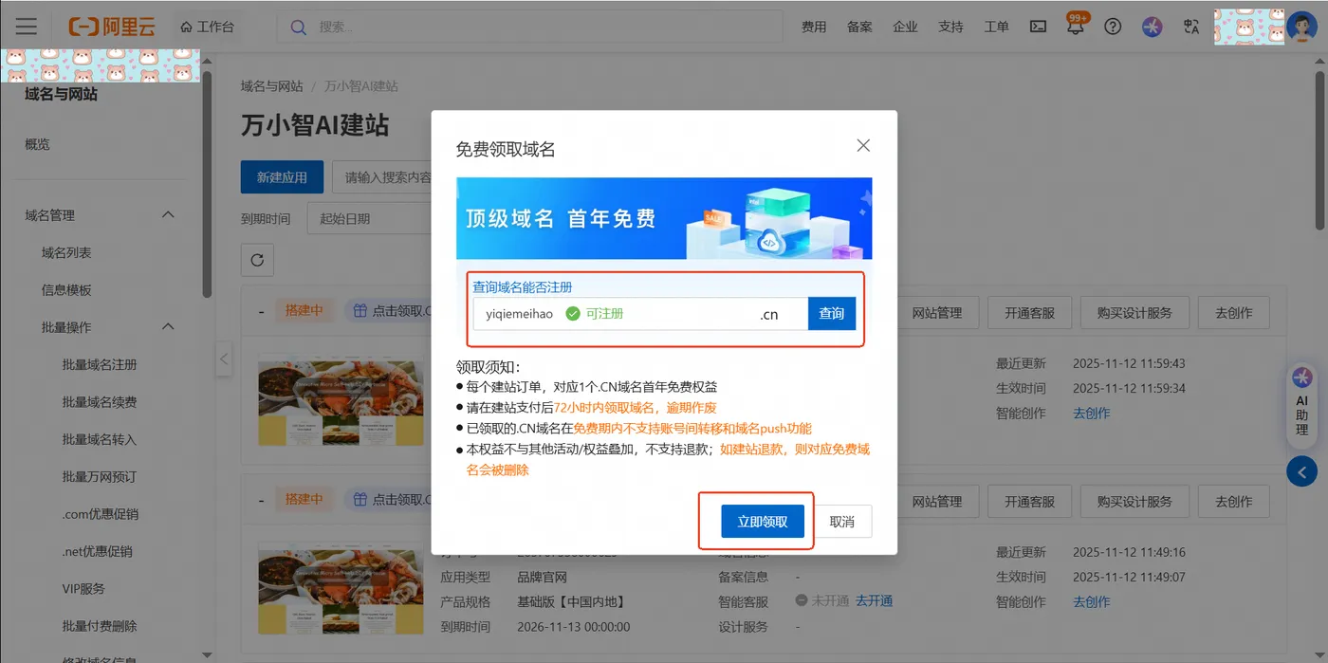Image resolution: width=1328 pixels, height=663 pixels.
Task: Open the notifications bell with 99+ badge
Action: [x=1076, y=26]
